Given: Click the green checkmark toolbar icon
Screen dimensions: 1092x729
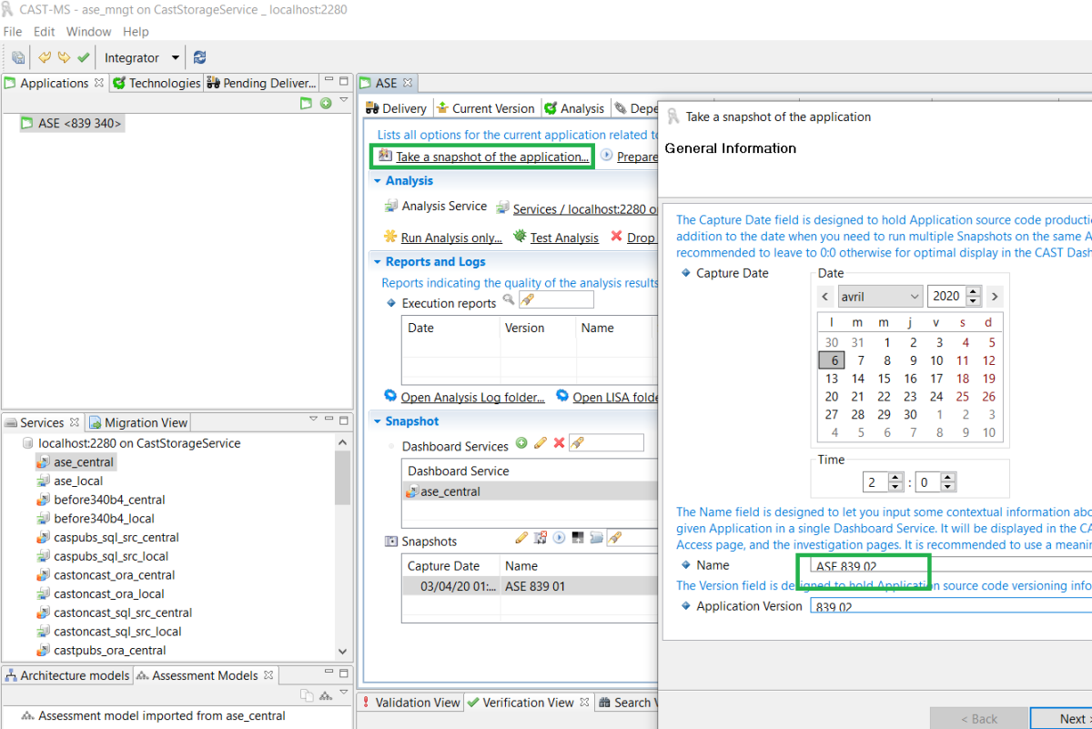Looking at the screenshot, I should [84, 57].
